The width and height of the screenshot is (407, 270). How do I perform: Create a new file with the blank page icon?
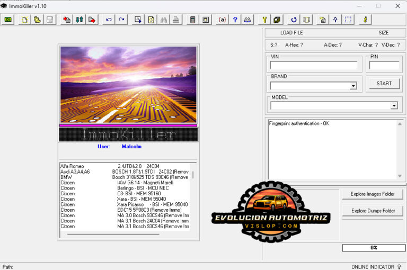24,20
